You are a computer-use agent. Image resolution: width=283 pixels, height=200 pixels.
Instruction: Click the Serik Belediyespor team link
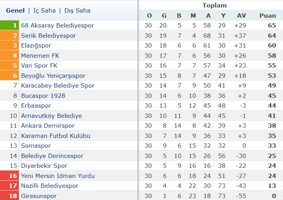point(48,36)
